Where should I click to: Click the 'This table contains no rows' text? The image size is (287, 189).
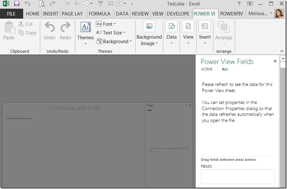tap(19, 118)
